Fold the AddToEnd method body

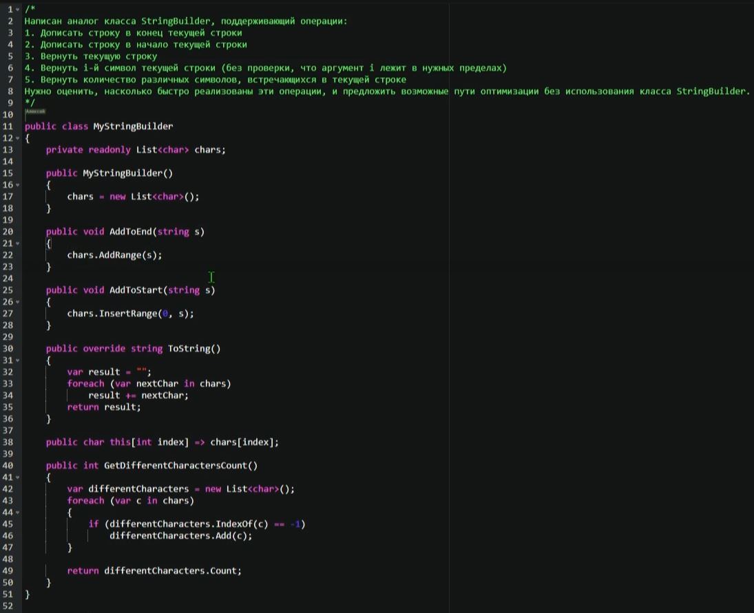click(x=17, y=244)
